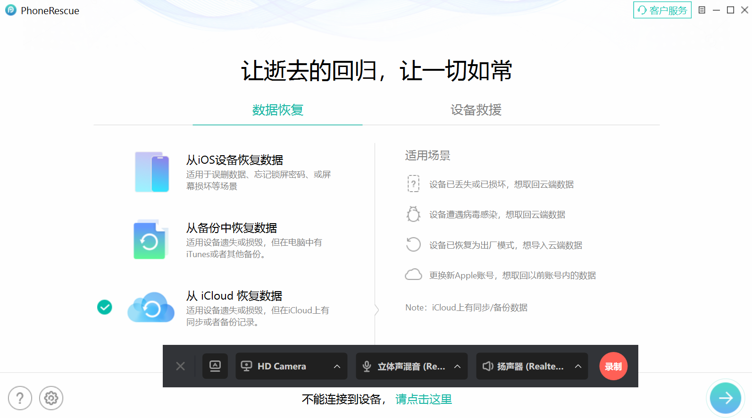Expand the 扬声器 (Realtek) output dropdown
The width and height of the screenshot is (752, 418).
click(578, 366)
